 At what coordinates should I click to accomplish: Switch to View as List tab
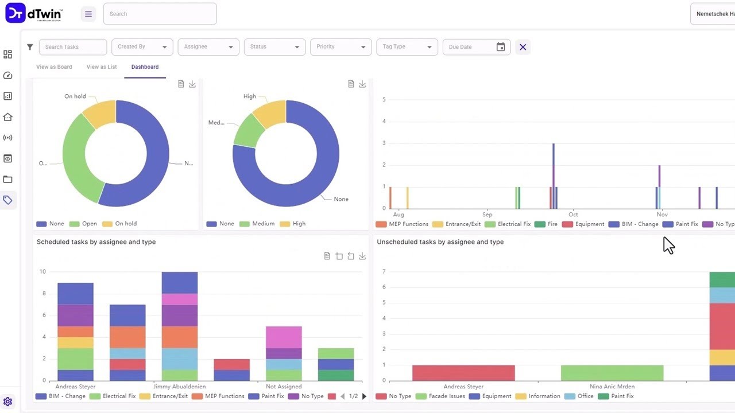tap(102, 67)
